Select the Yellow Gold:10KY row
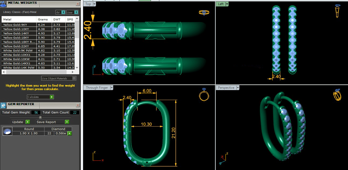Screen dimensions: 348x170 (38, 29)
